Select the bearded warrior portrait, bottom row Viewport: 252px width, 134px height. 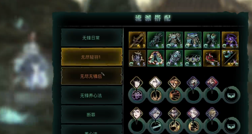tap(174, 114)
